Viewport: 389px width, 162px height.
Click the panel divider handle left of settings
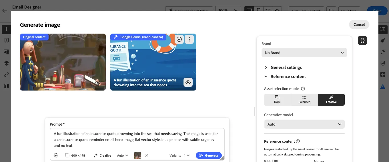click(x=255, y=112)
